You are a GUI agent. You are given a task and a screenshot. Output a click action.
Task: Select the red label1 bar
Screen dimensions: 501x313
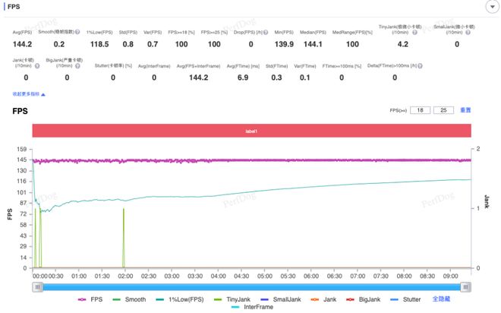(x=250, y=131)
